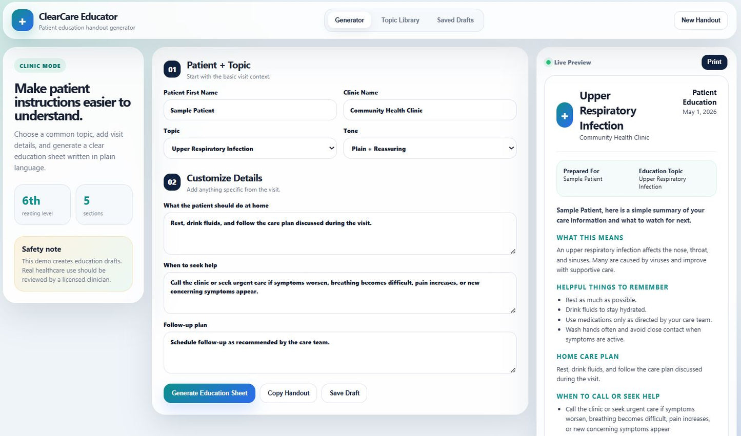This screenshot has width=741, height=436.
Task: Click the follow-up plan text area resize handle
Action: tap(513, 370)
